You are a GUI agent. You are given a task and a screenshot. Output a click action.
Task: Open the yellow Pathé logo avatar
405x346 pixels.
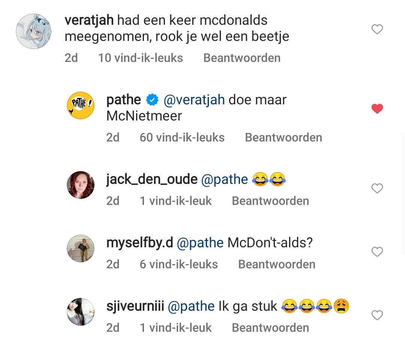tap(81, 105)
